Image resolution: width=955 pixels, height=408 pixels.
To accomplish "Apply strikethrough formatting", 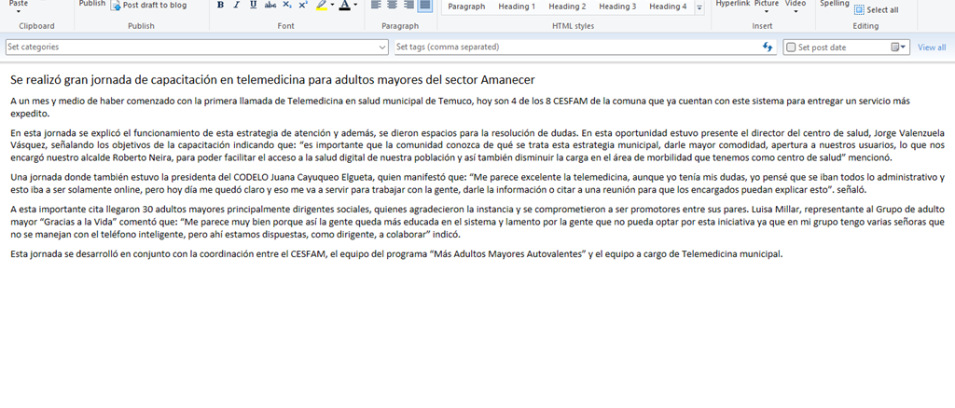I will coord(270,6).
